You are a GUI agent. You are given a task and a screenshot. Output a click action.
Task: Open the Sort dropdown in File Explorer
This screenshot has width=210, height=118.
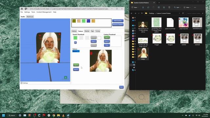click(178, 7)
